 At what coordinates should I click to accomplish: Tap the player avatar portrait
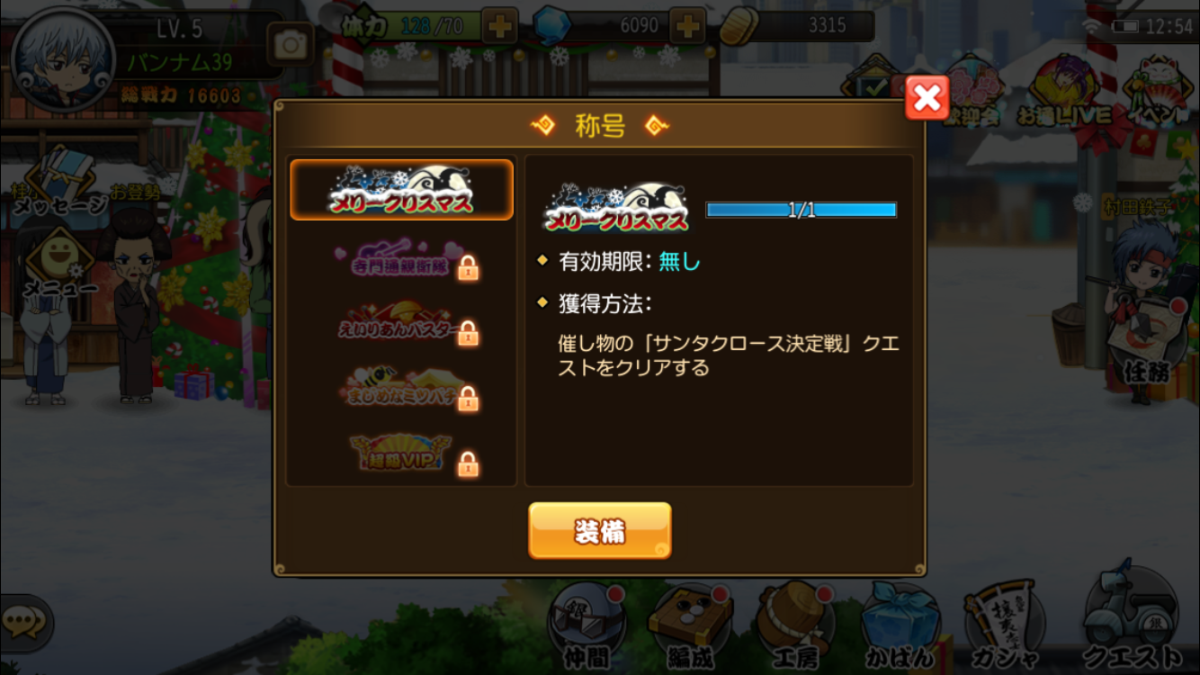(63, 59)
